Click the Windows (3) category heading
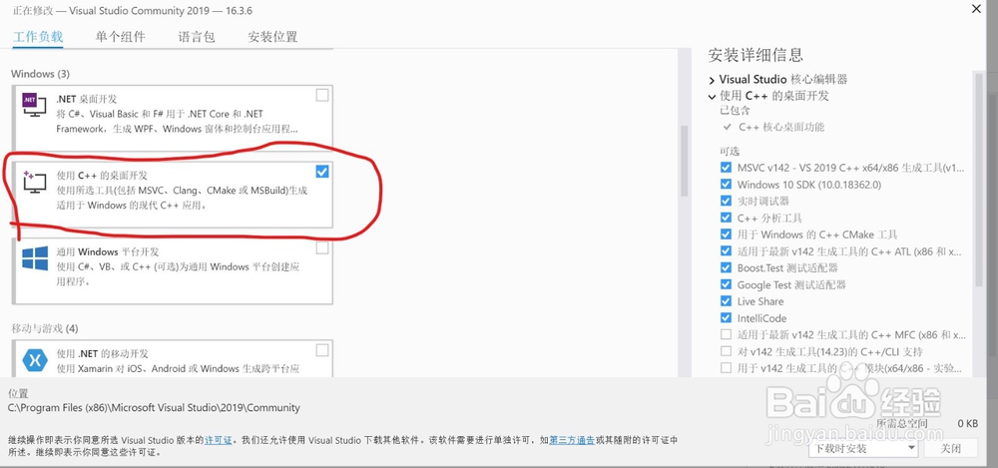Image resolution: width=998 pixels, height=468 pixels. pyautogui.click(x=40, y=74)
